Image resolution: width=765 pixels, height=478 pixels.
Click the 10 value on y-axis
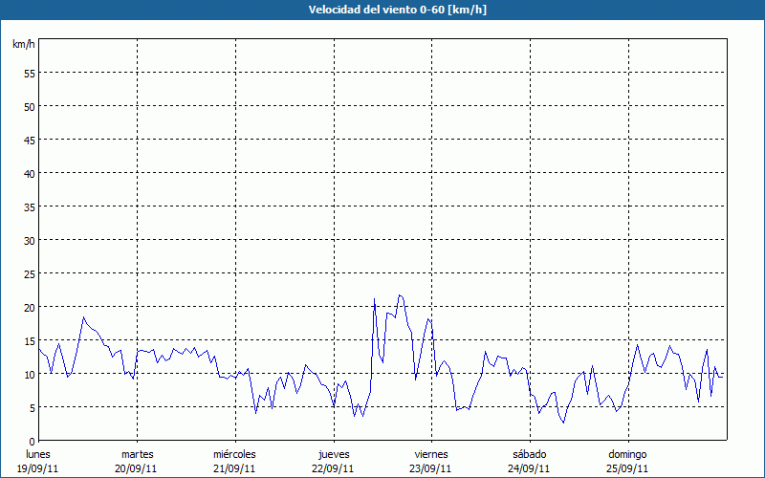tap(29, 374)
